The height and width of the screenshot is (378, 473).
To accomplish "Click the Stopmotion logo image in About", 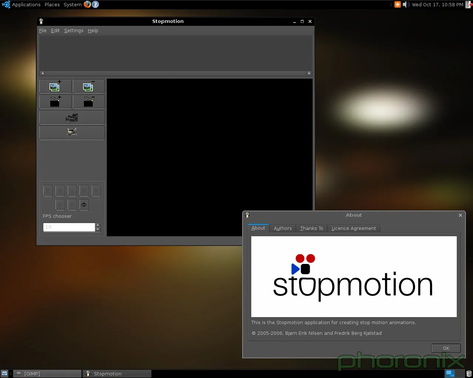I will coord(354,276).
